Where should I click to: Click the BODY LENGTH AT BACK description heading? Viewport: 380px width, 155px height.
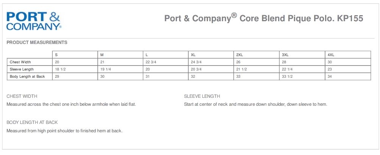[32, 122]
